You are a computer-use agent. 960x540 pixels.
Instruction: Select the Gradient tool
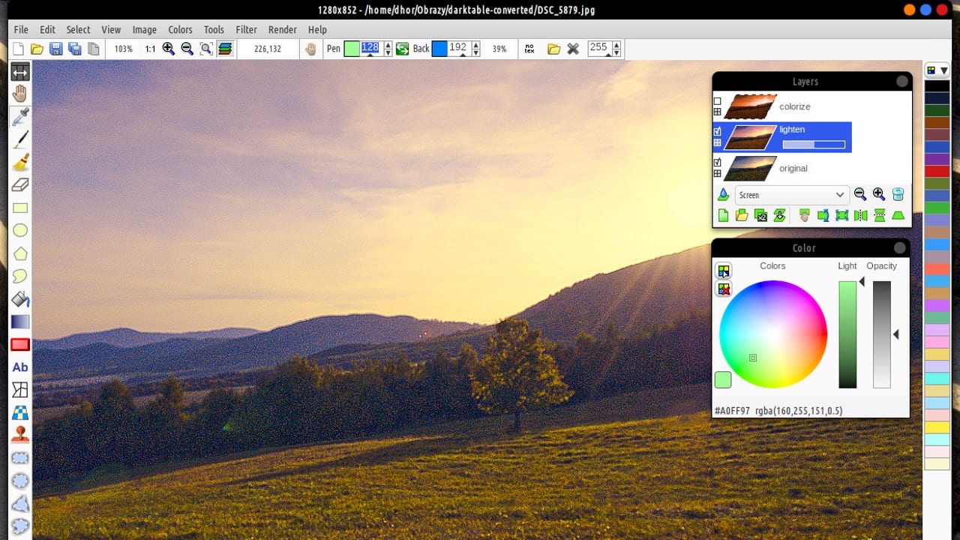tap(20, 322)
